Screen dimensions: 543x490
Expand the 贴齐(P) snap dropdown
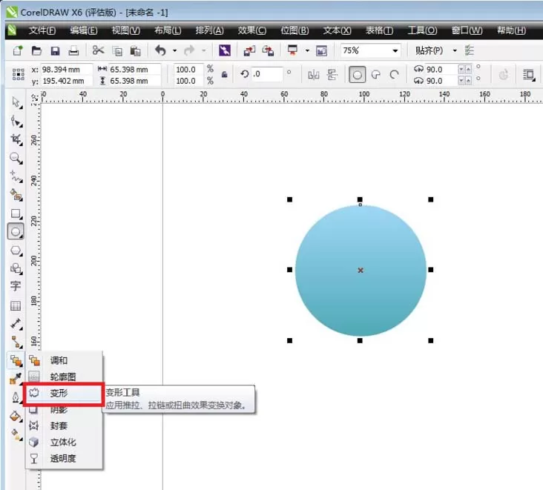[x=455, y=51]
